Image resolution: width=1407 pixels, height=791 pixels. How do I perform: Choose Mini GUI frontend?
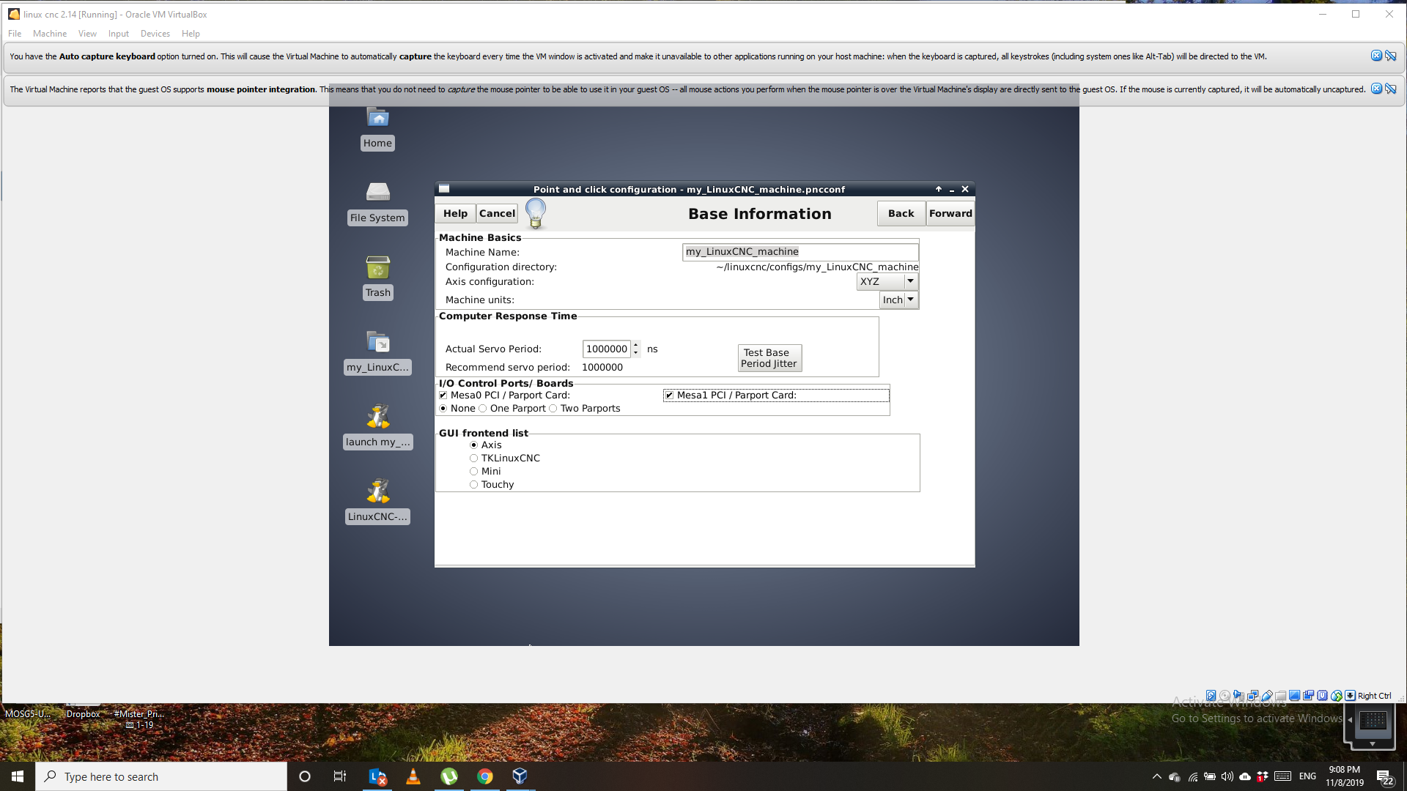pyautogui.click(x=473, y=471)
